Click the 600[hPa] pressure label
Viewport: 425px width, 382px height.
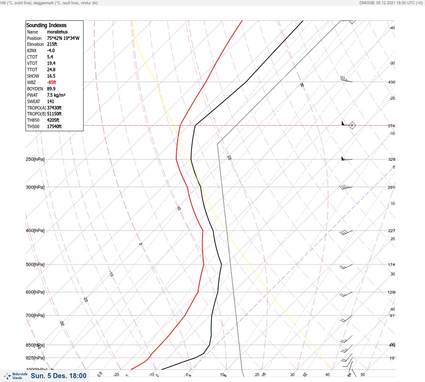(35, 292)
